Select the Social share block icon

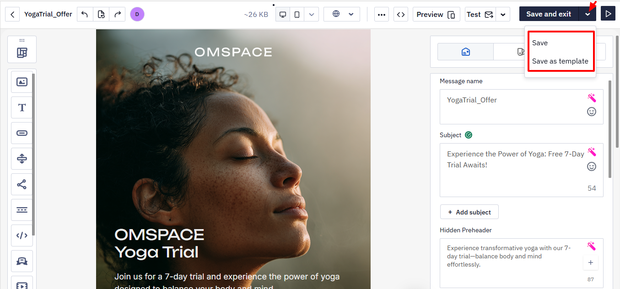[22, 185]
